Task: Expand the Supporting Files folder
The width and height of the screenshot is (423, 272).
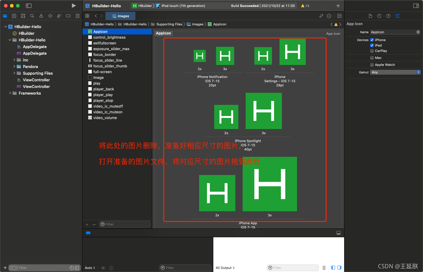Action: 14,73
